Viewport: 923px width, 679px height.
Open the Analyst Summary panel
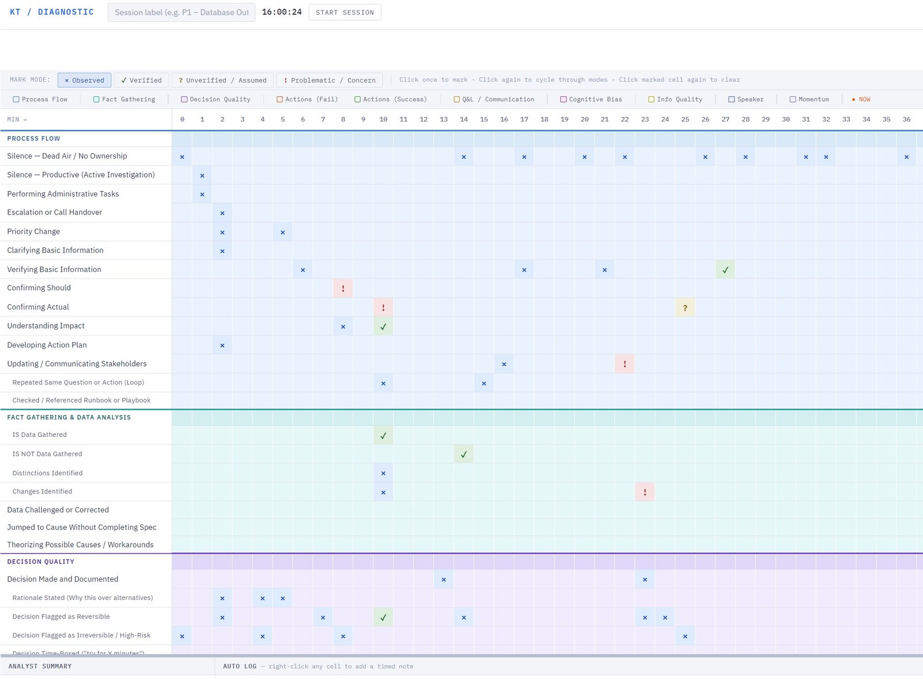[x=40, y=666]
